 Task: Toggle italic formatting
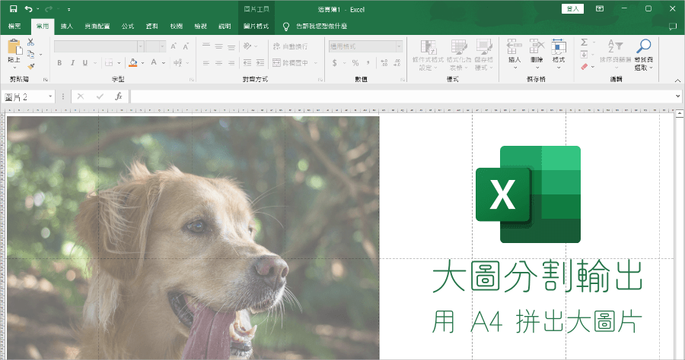72,63
